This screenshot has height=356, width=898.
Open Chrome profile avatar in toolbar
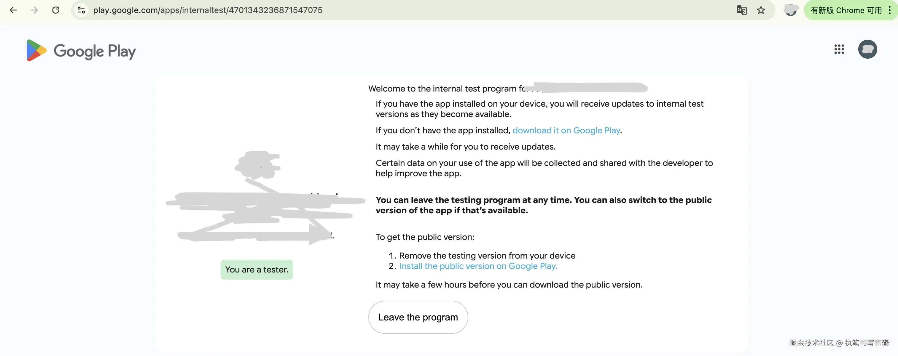point(790,10)
